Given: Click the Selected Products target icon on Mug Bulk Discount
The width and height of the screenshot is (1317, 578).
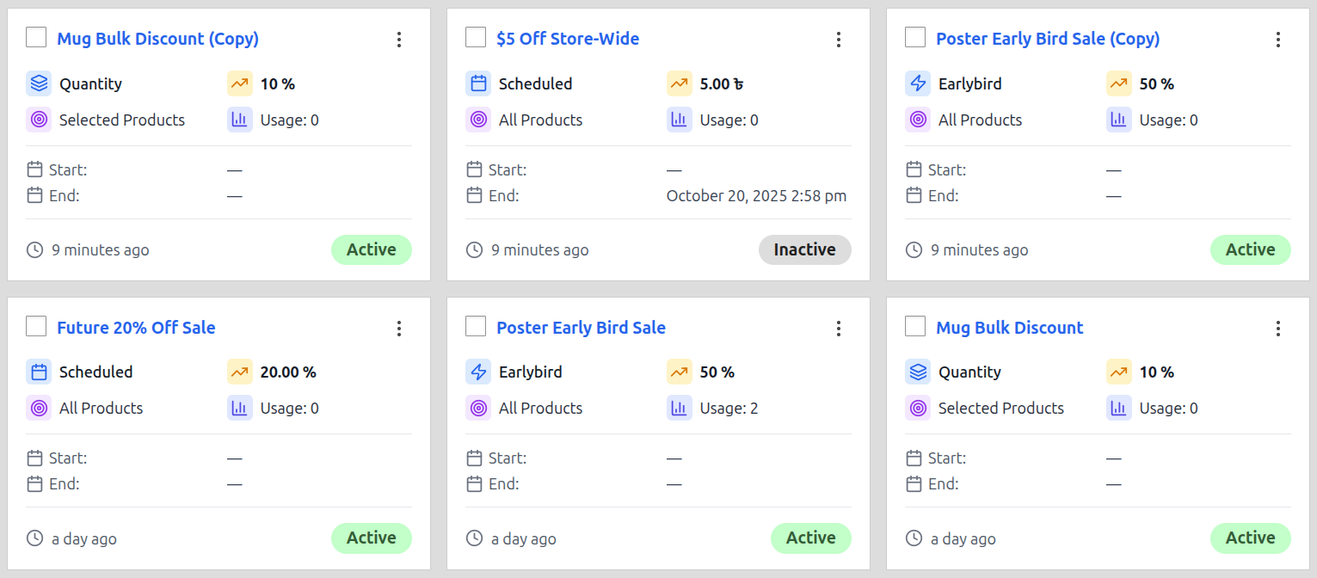Looking at the screenshot, I should 917,408.
